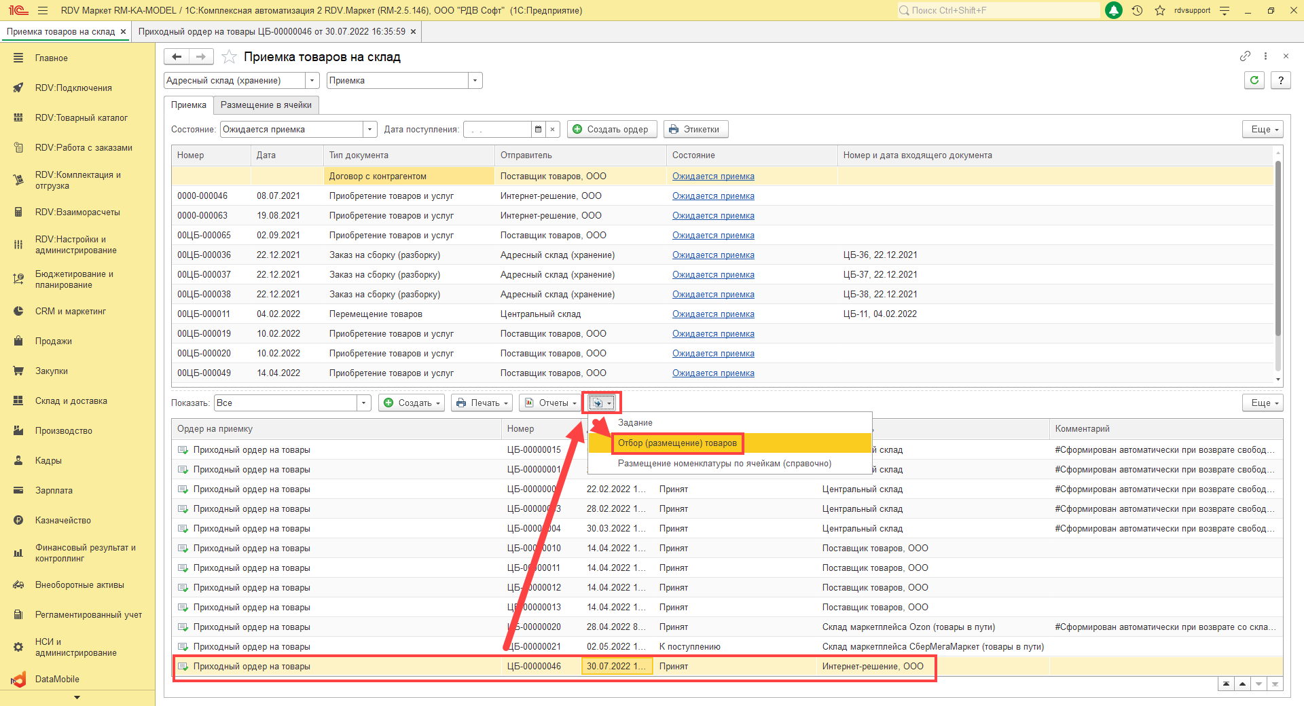Expand the Показать filter dropdown
This screenshot has height=706, width=1304.
tap(364, 403)
